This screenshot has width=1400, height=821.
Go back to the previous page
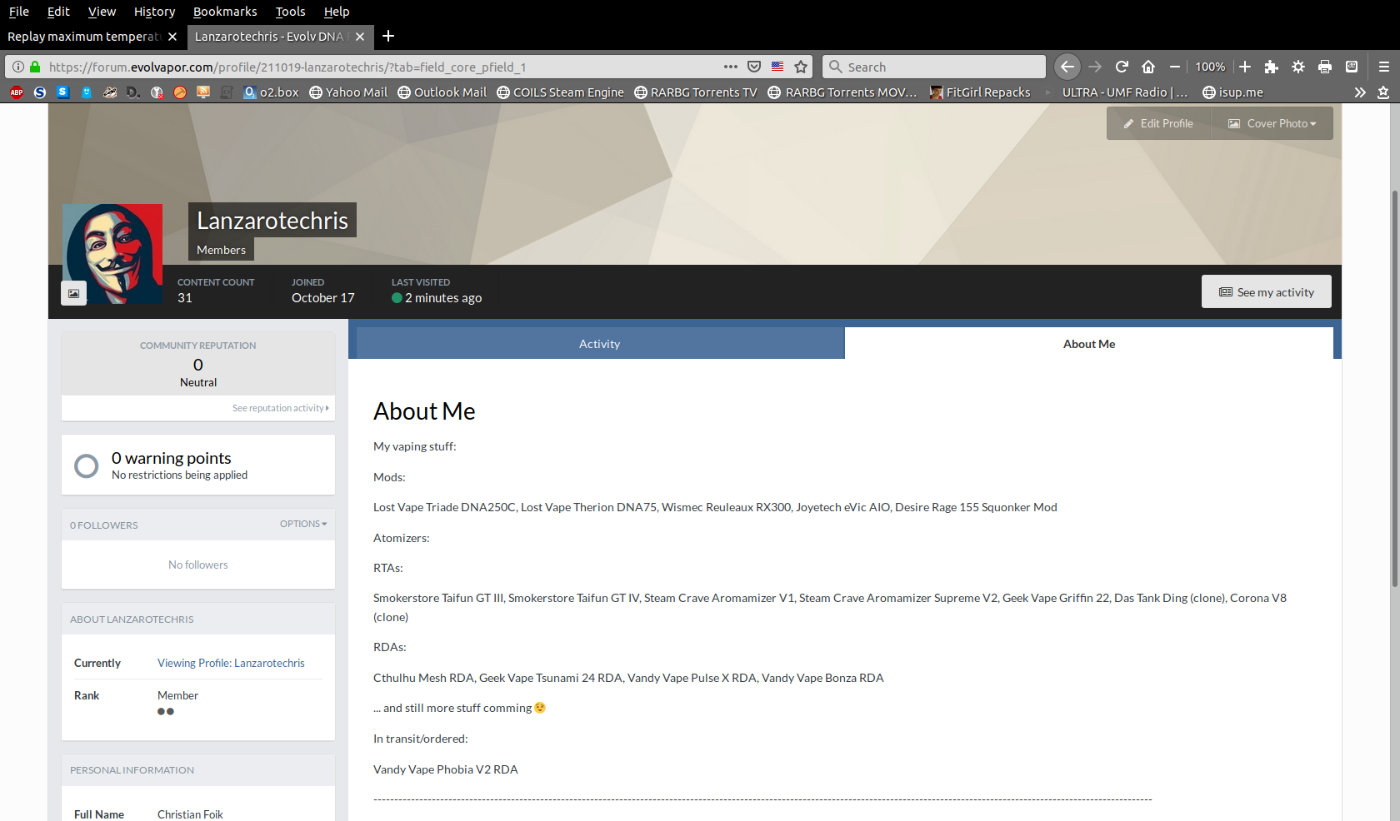[1067, 67]
